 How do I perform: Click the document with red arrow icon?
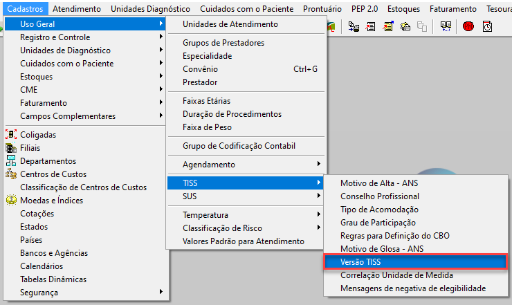pos(371,26)
